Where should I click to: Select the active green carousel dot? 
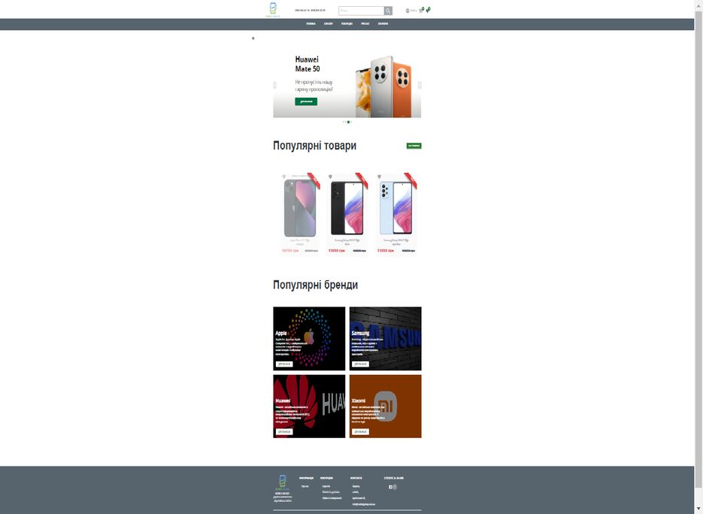pos(348,122)
